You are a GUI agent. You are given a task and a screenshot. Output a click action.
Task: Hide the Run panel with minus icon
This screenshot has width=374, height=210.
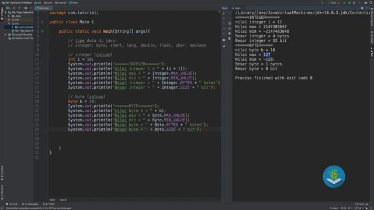coord(367,8)
